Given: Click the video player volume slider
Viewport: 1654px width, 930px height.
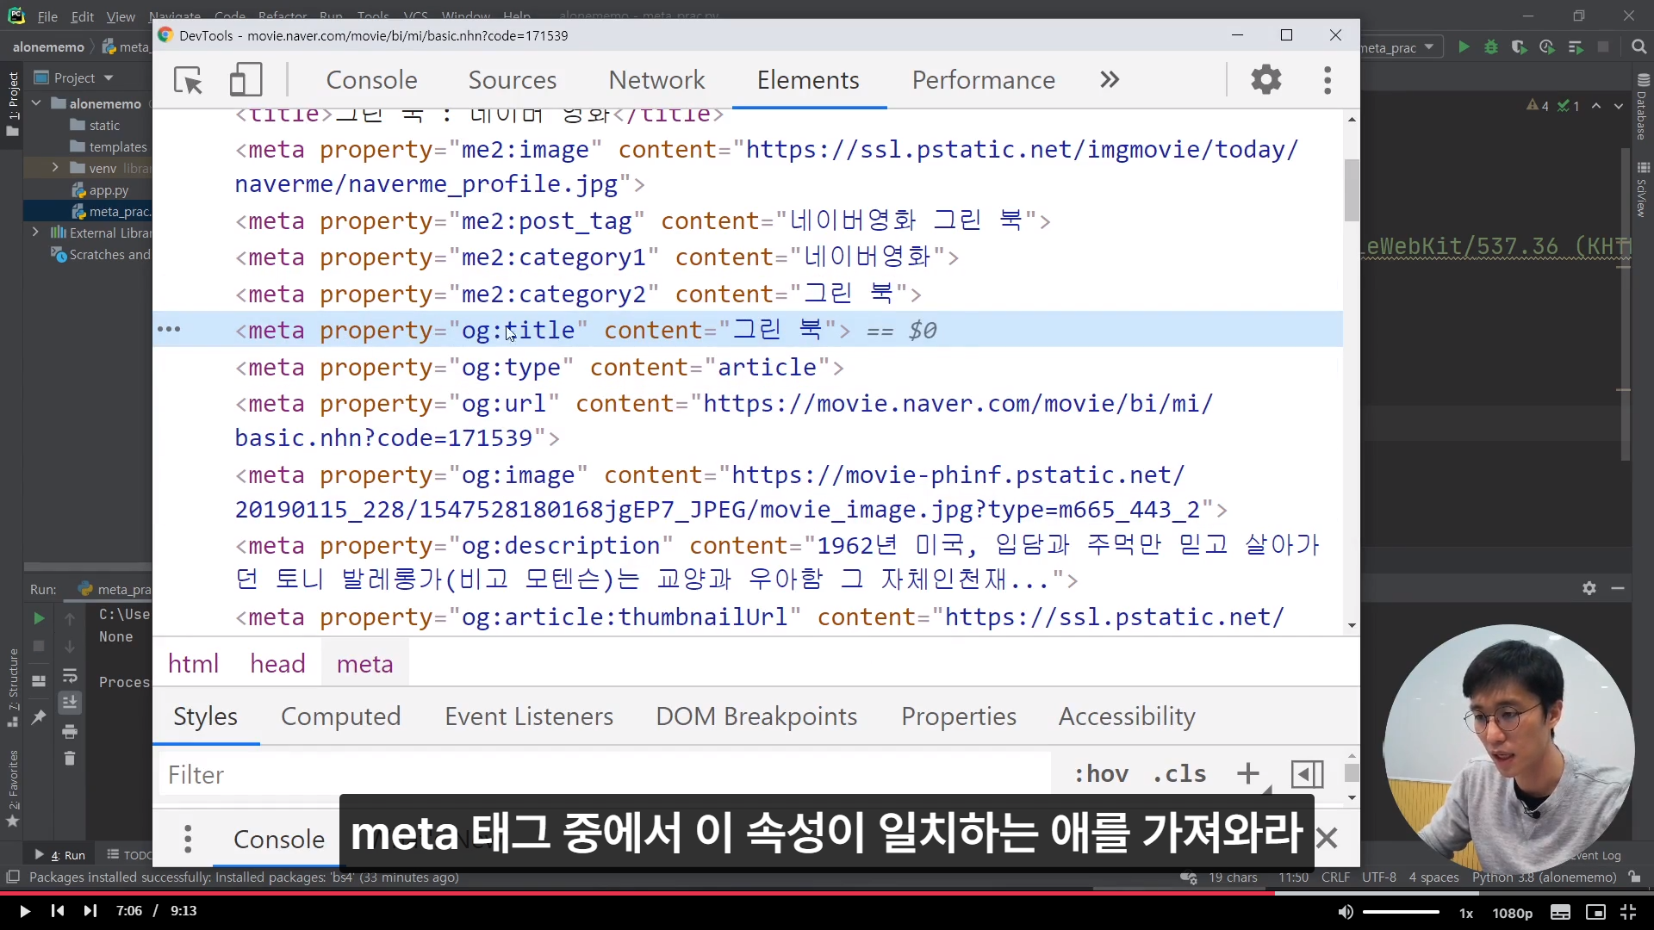Looking at the screenshot, I should (x=1401, y=912).
